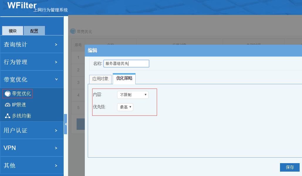Expand the 行为管理 menu section
The height and width of the screenshot is (176, 302).
[32, 62]
